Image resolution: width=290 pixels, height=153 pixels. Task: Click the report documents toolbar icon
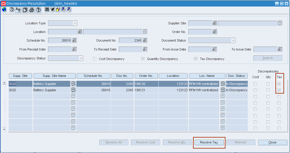(x=25, y=10)
